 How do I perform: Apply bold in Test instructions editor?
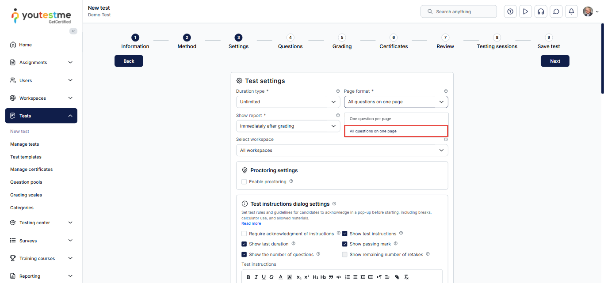[x=248, y=277]
